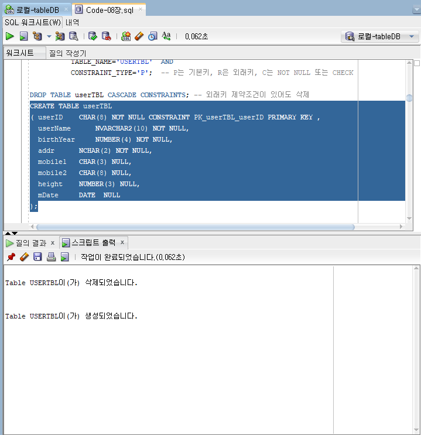The image size is (421, 435).
Task: Select the 워크시트 sub-tab
Action: click(25, 53)
